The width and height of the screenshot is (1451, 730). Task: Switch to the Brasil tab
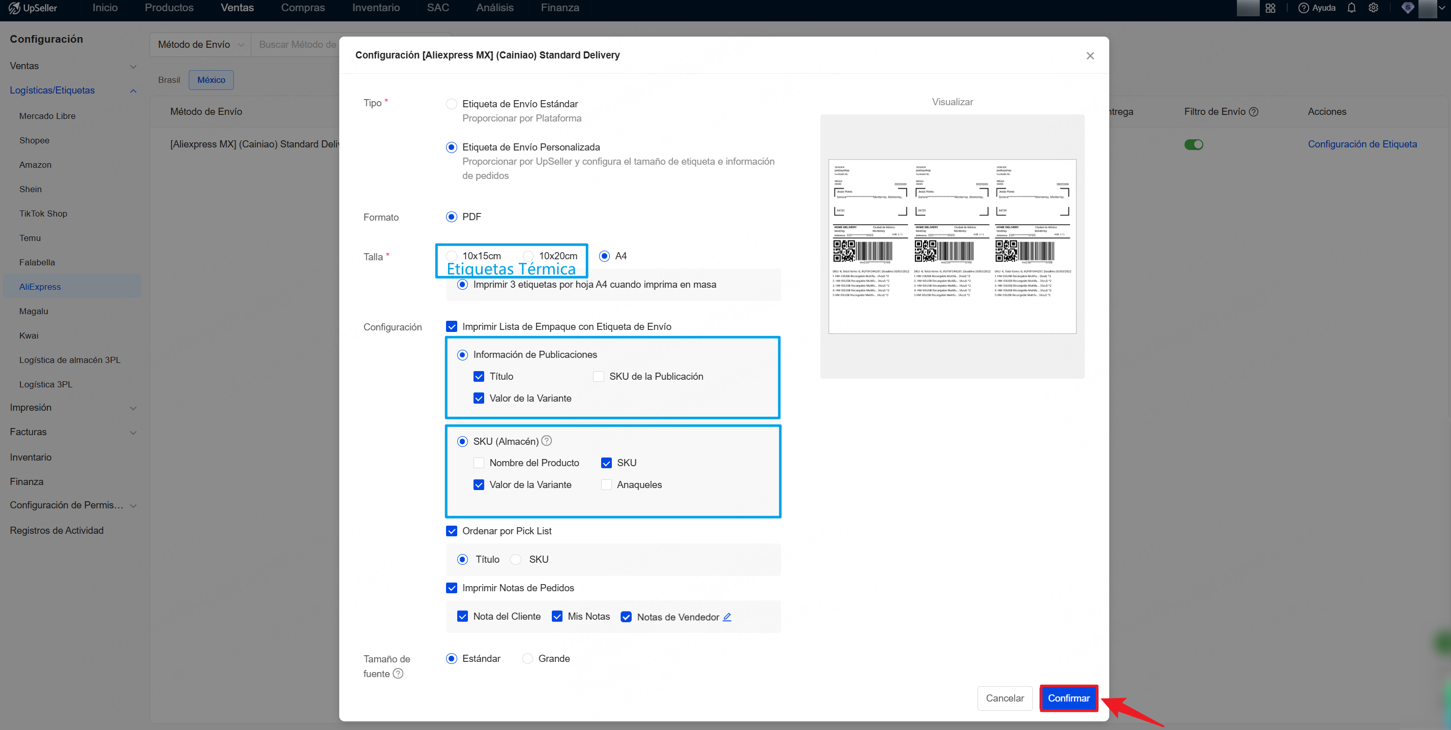169,80
